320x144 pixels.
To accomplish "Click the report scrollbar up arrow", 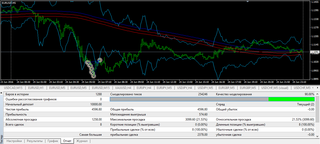I will click(x=317, y=94).
